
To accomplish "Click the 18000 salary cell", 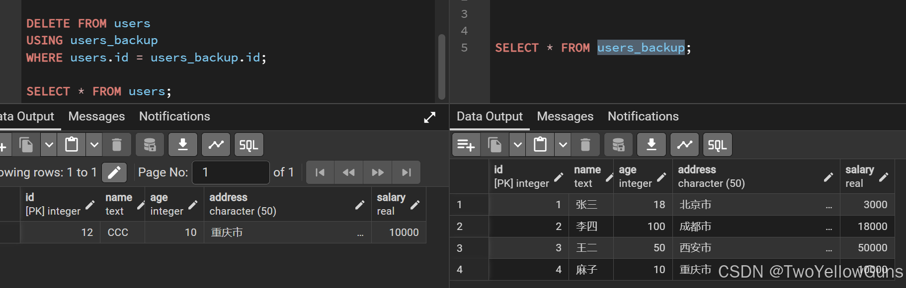I will point(867,227).
